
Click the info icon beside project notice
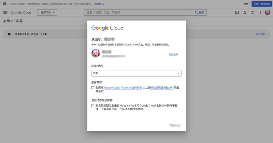tap(9, 34)
